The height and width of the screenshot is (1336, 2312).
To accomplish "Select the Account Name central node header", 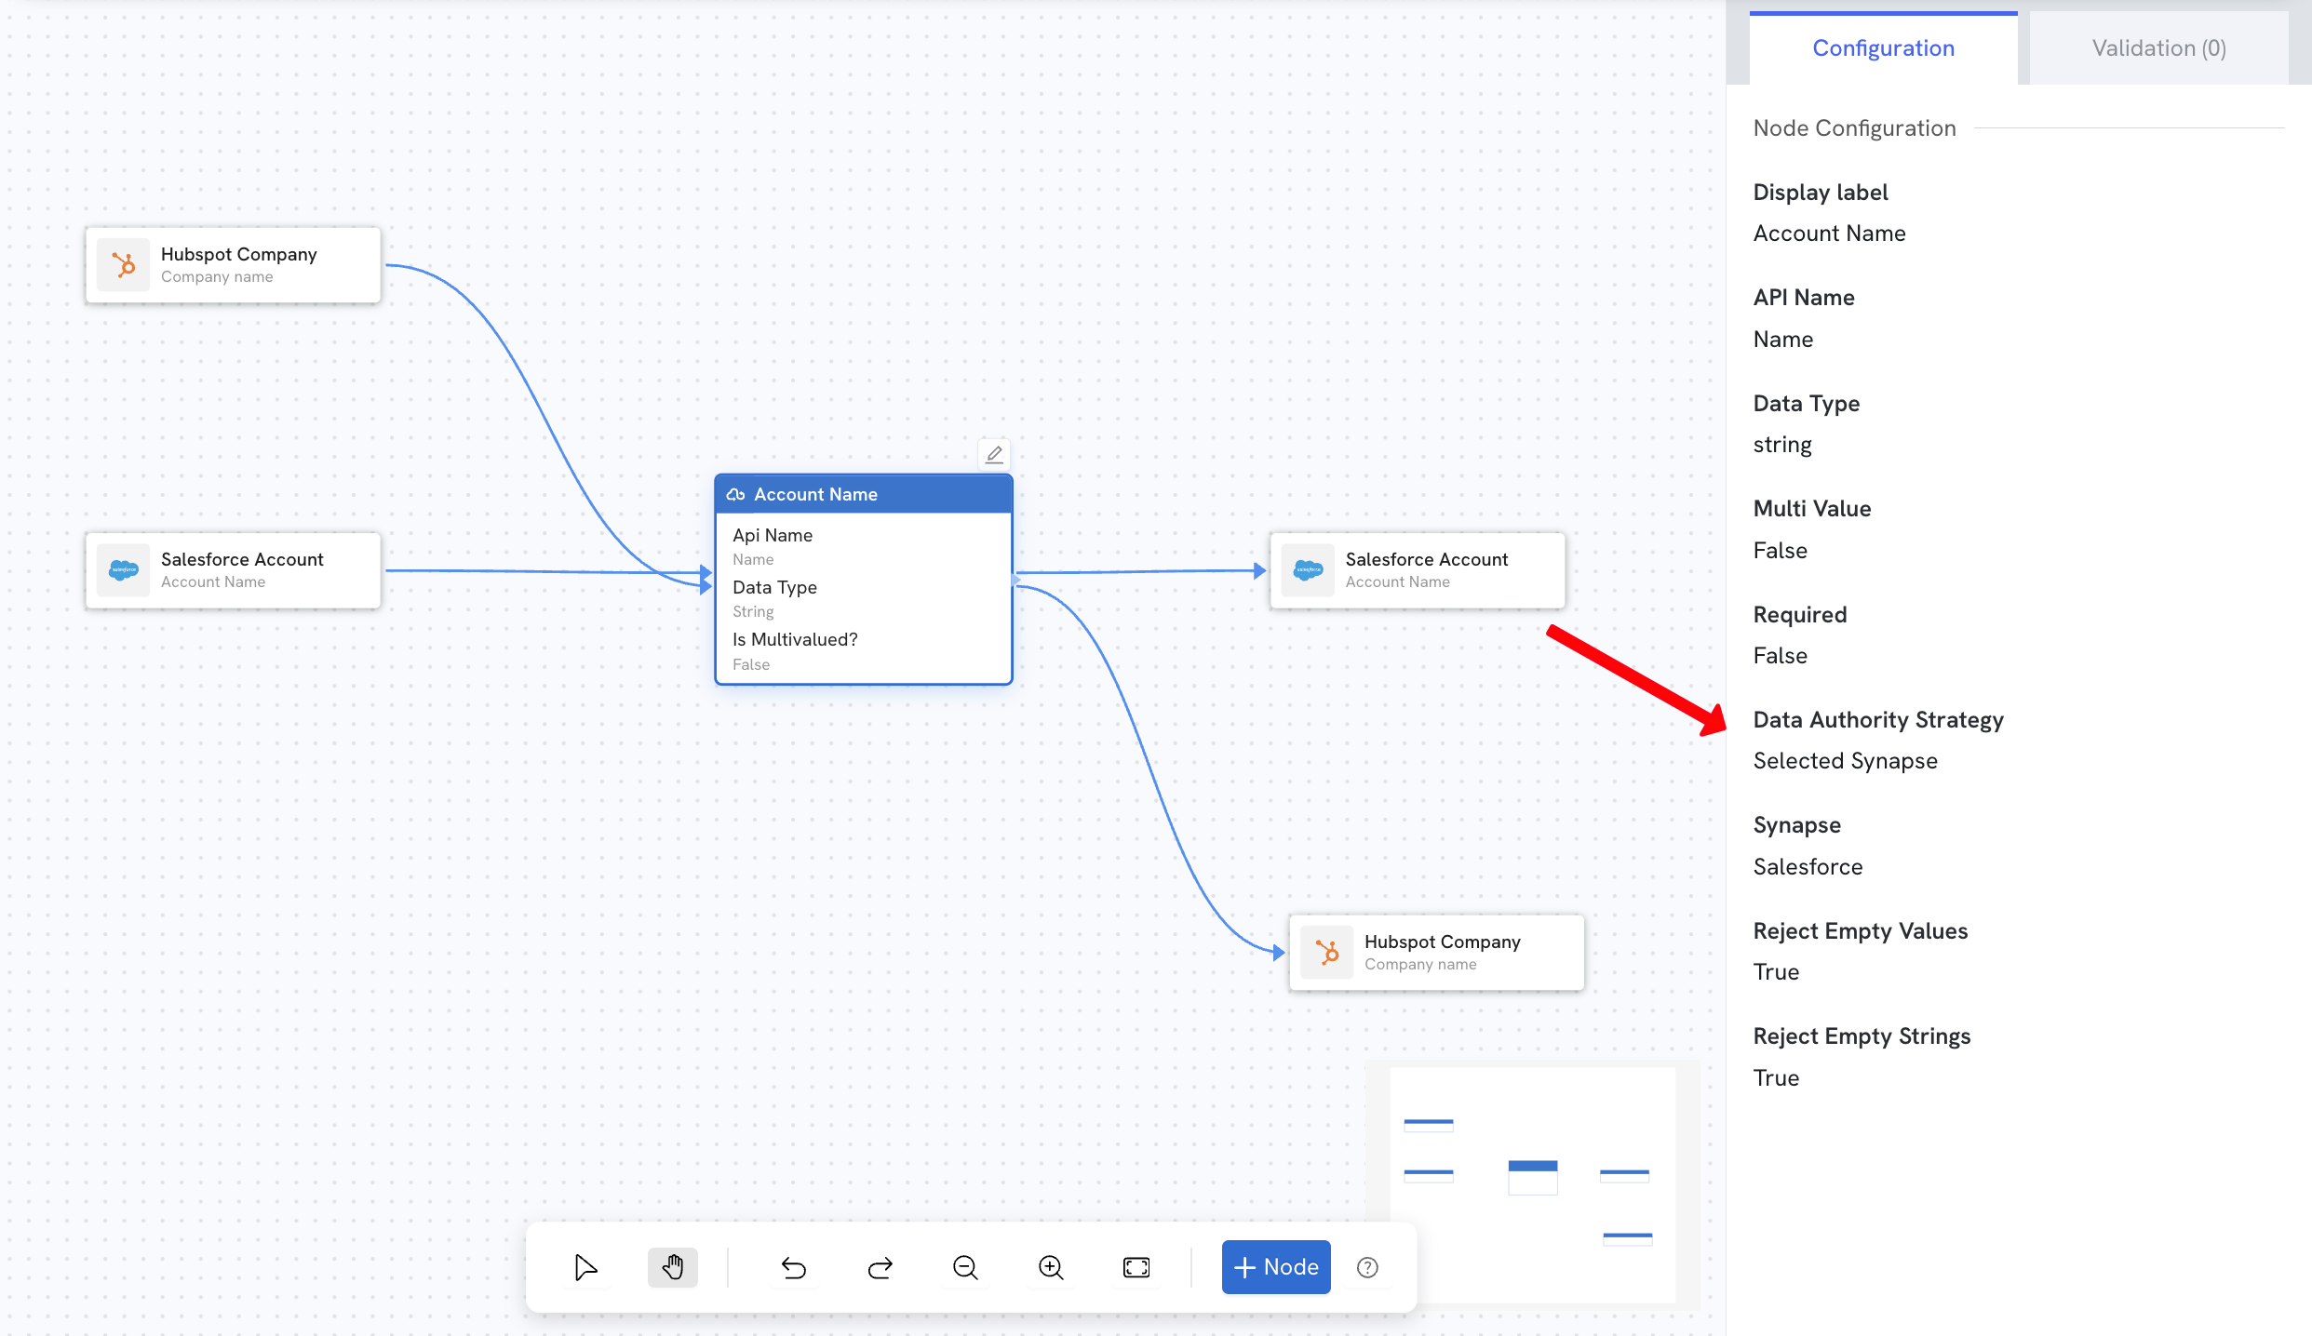I will click(864, 494).
